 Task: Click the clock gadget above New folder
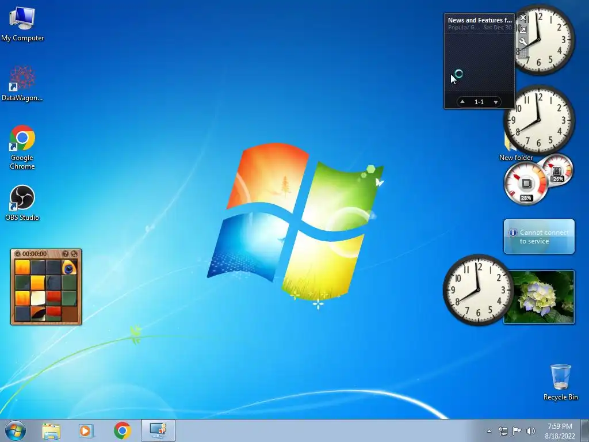[x=538, y=120]
